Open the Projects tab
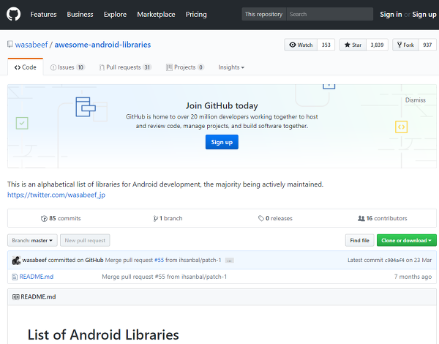Viewport: 439px width, 344px height. point(185,67)
